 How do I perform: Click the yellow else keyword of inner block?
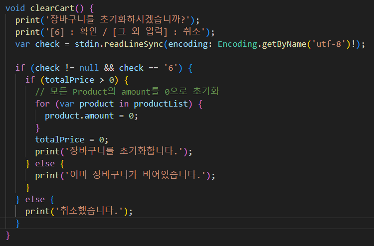(x=45, y=164)
